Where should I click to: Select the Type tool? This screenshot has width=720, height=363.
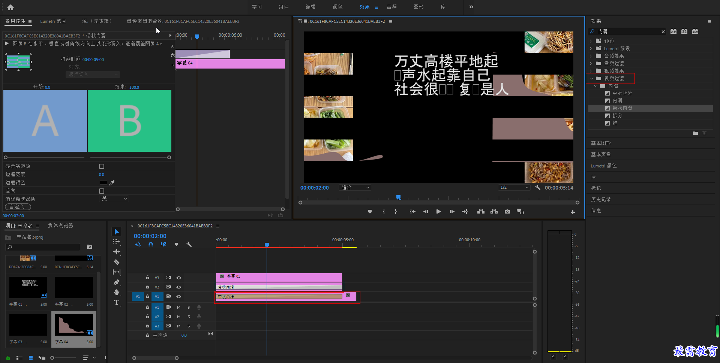pos(117,302)
